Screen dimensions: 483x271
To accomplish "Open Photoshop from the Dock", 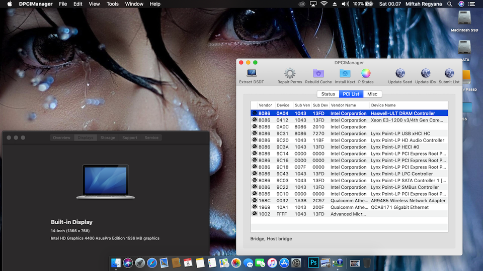I will click(x=313, y=262).
